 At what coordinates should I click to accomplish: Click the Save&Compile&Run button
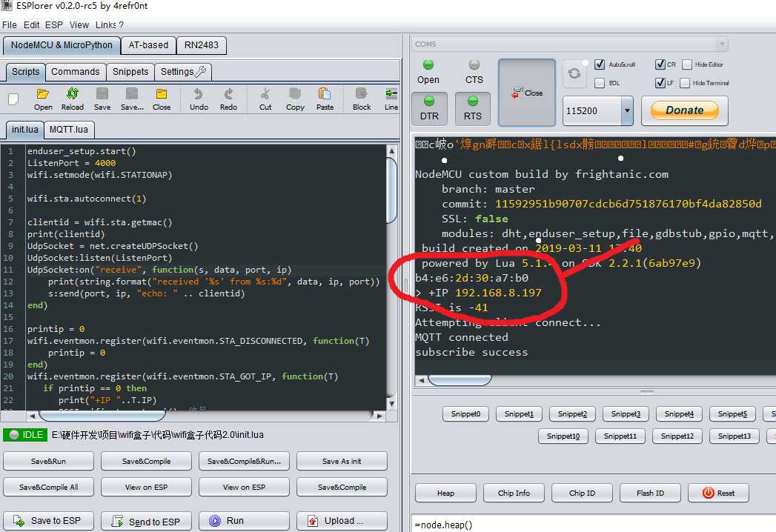click(244, 461)
